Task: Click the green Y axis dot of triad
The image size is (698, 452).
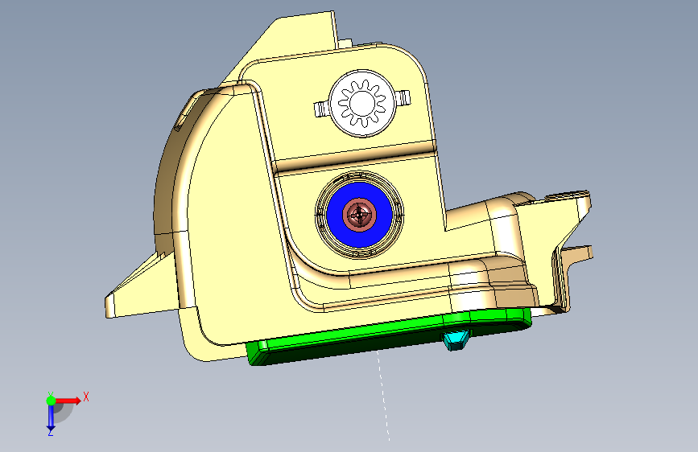Action: [51, 401]
